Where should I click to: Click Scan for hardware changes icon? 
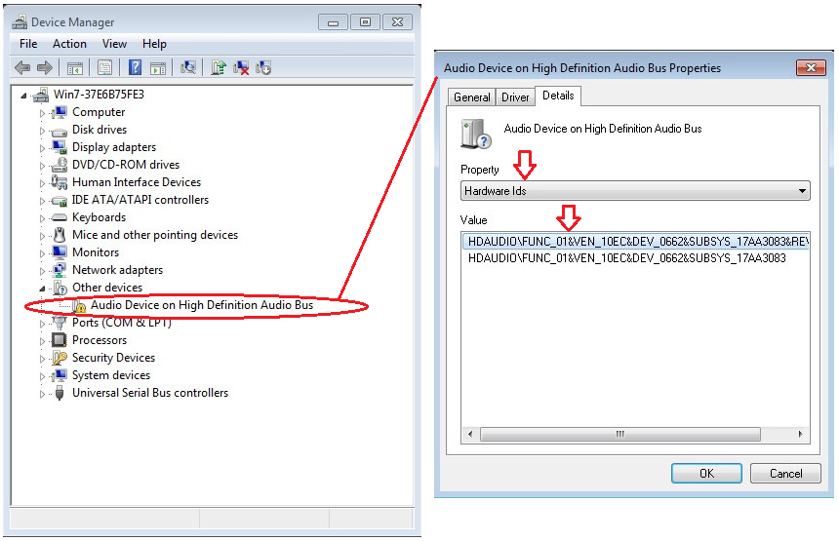(188, 67)
